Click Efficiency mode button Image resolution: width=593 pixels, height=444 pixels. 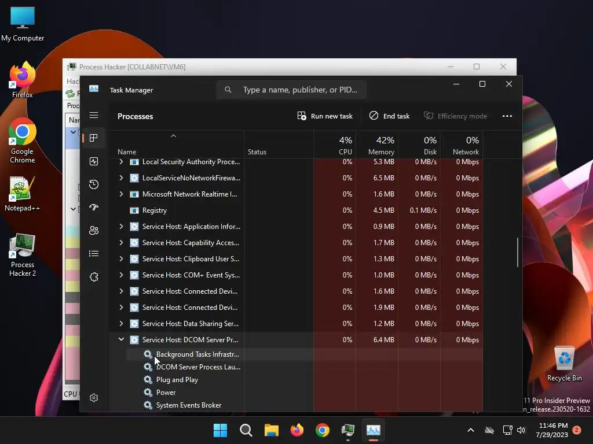tap(455, 116)
